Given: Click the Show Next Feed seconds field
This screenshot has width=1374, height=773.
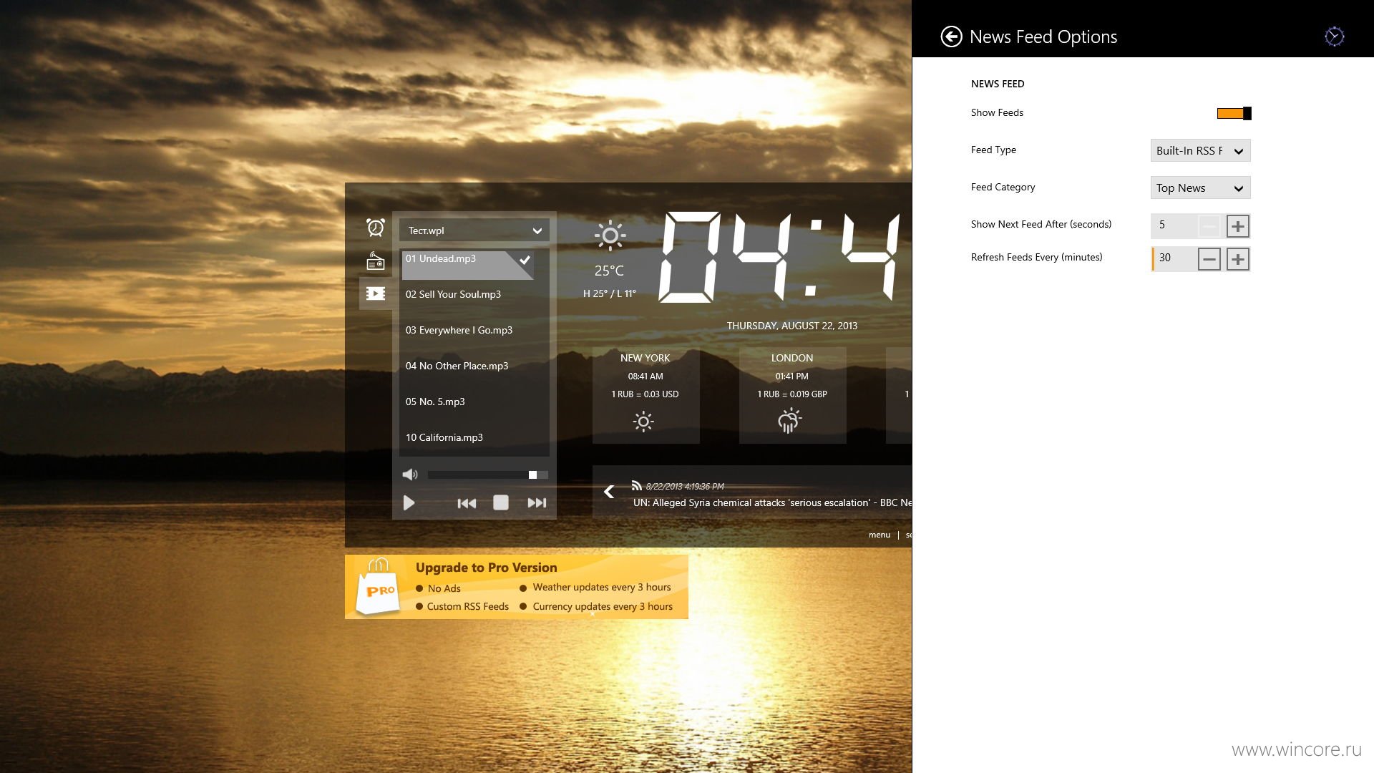Looking at the screenshot, I should [x=1174, y=225].
